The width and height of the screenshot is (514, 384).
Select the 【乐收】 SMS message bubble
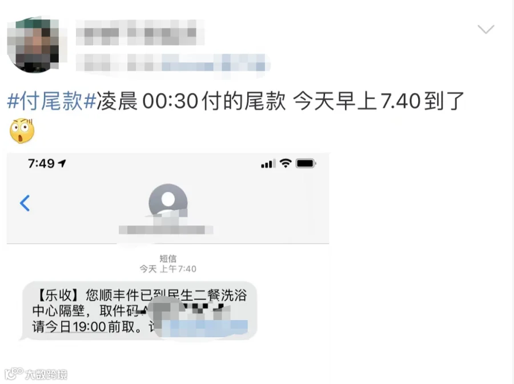140,310
